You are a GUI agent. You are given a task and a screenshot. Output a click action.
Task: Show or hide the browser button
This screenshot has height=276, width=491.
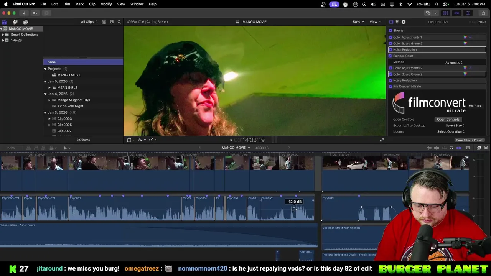tap(445, 13)
